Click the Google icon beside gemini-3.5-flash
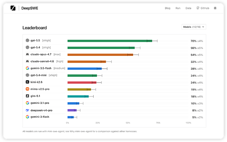Screen dimensions: 227x142 pos(27,68)
